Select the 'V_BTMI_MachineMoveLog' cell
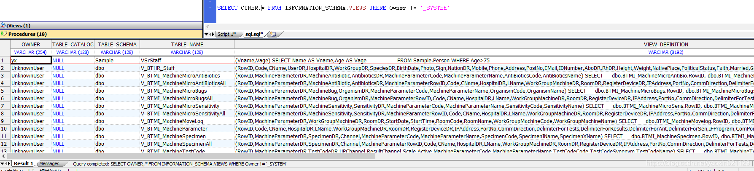This screenshot has width=754, height=171. coord(187,121)
